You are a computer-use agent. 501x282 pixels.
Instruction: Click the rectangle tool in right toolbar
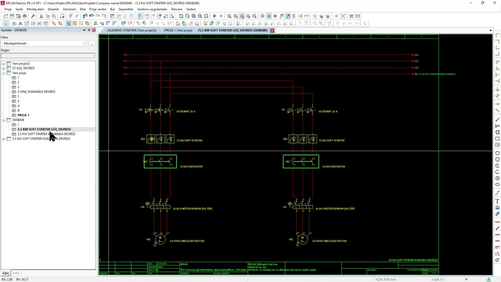497,139
